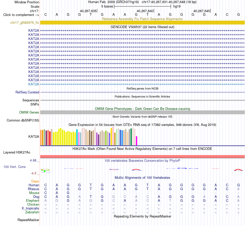Click the 'Layered H3K27Ac' label
Image resolution: width=245 pixels, height=226 pixels.
pyautogui.click(x=17, y=152)
